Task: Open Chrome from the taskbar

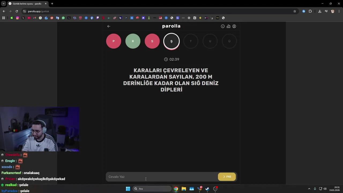Action: 176,189
